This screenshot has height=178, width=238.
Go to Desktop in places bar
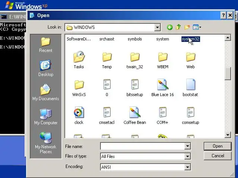(46, 68)
